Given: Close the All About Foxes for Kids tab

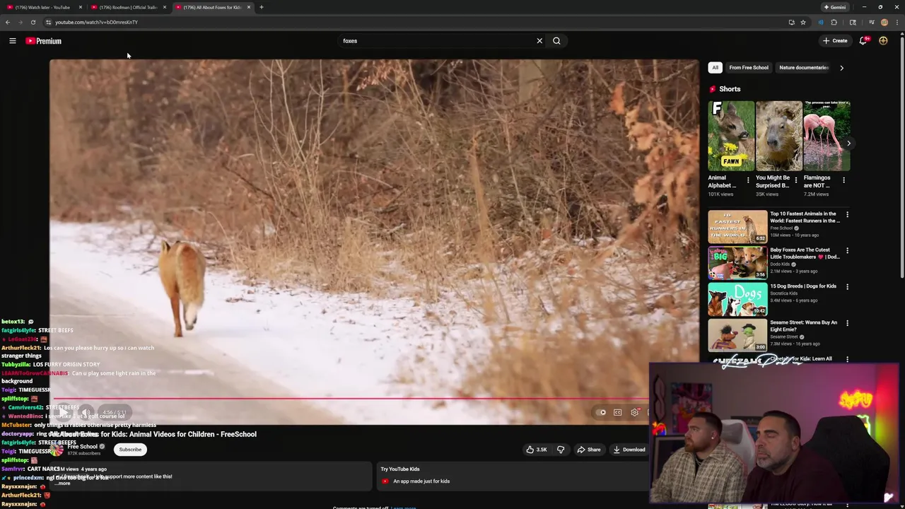Looking at the screenshot, I should (x=248, y=7).
